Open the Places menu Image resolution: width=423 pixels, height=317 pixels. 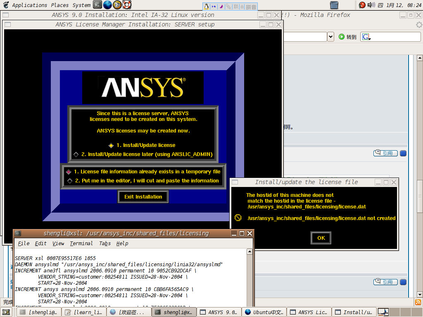59,5
